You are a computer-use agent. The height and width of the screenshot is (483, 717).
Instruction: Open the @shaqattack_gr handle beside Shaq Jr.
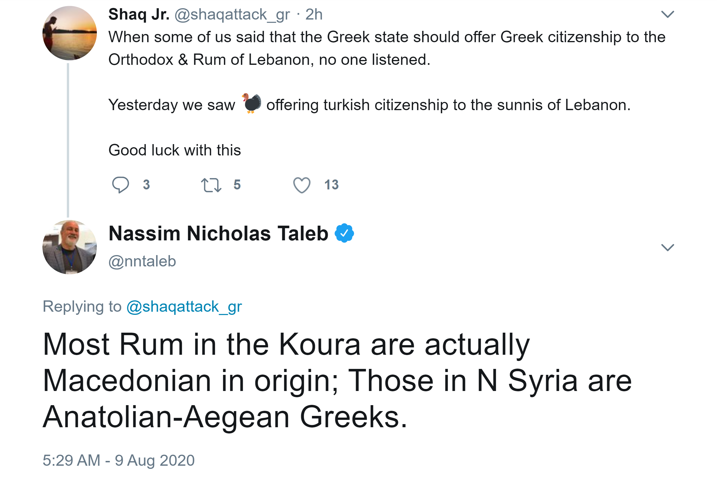[x=232, y=14]
